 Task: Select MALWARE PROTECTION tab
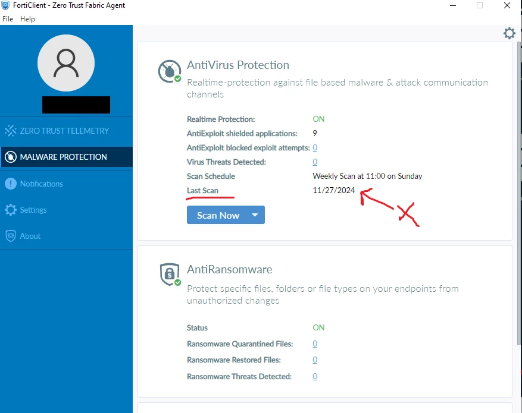[66, 157]
